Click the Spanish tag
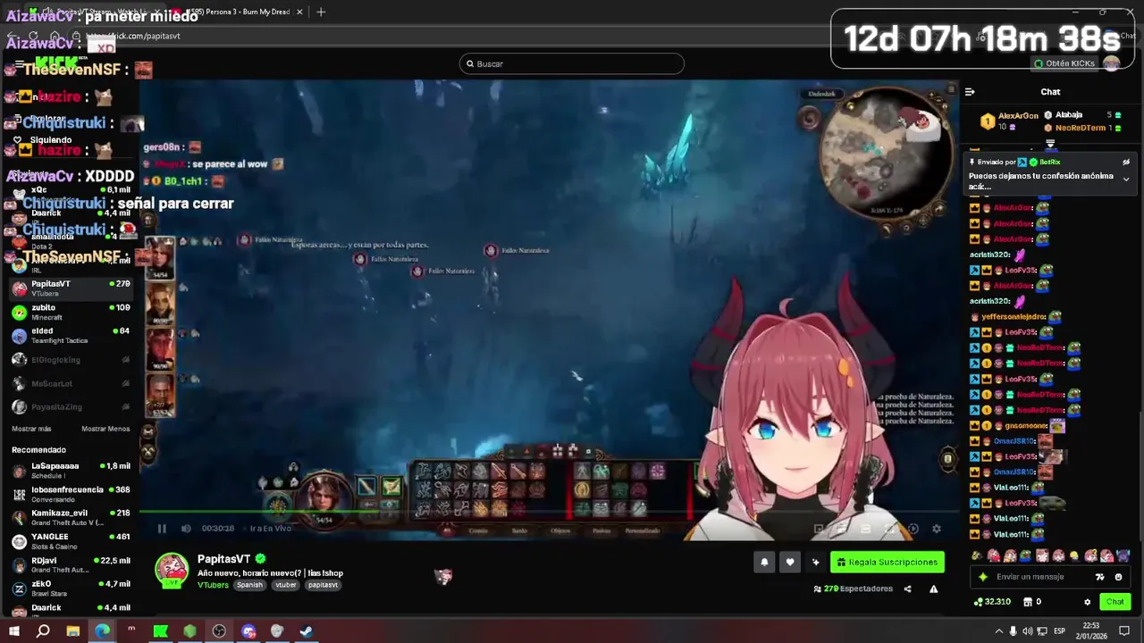This screenshot has height=643, width=1144. [x=249, y=585]
